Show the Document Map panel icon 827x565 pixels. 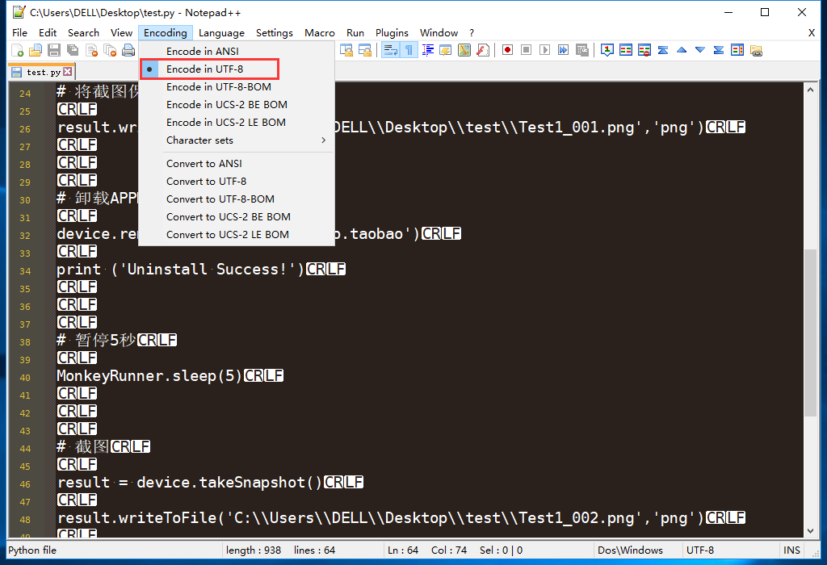click(464, 51)
